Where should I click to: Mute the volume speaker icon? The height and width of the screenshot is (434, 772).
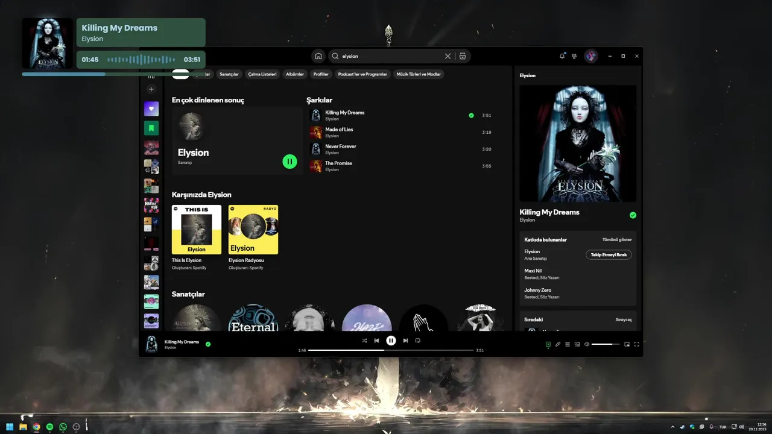coord(587,344)
